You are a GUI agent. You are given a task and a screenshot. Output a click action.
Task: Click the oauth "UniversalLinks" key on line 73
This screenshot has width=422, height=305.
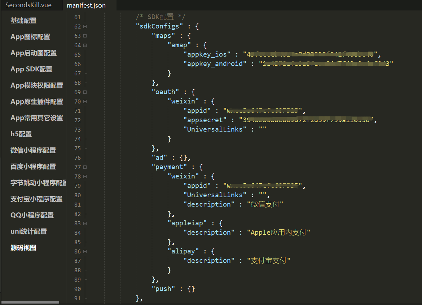tap(215, 129)
